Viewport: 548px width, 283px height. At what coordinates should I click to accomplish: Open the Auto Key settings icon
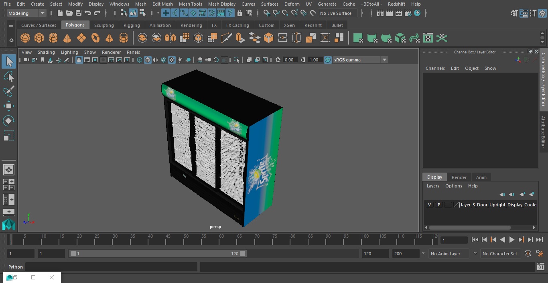click(540, 254)
